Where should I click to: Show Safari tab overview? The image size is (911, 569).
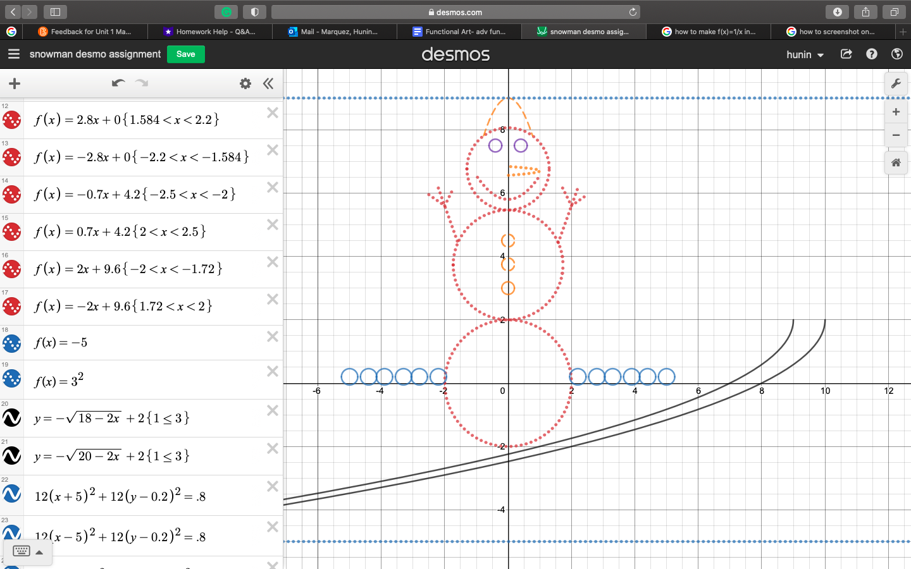click(894, 12)
